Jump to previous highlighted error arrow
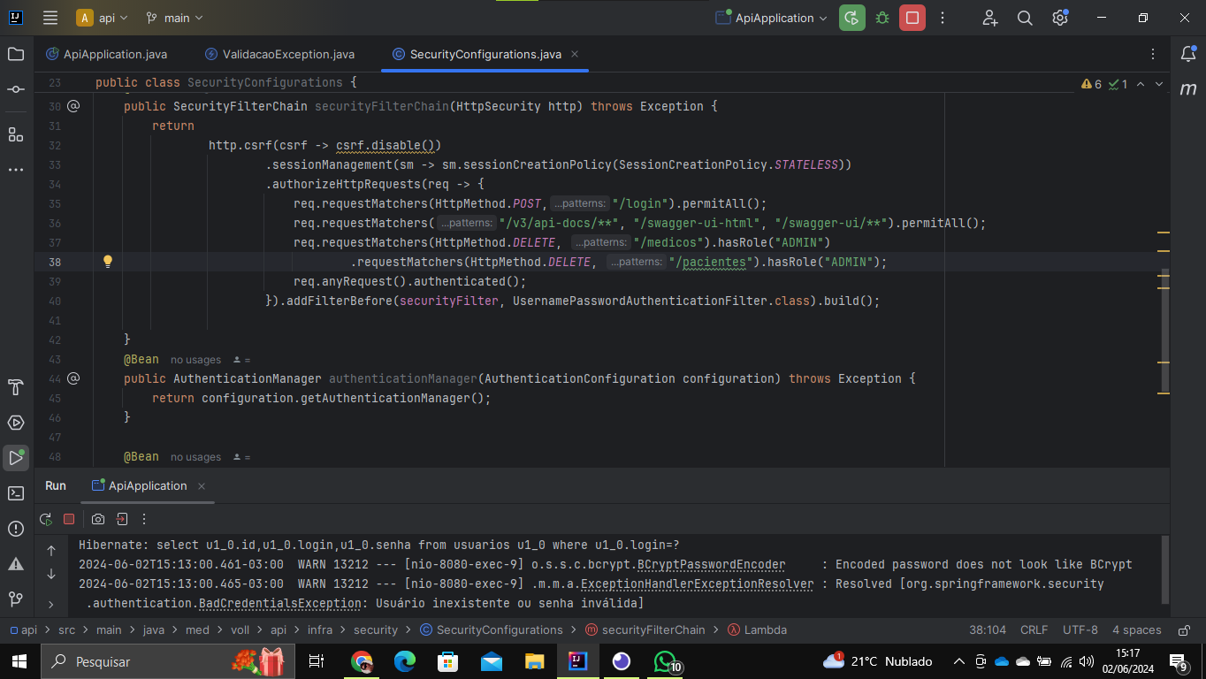The height and width of the screenshot is (679, 1206). tap(1141, 84)
